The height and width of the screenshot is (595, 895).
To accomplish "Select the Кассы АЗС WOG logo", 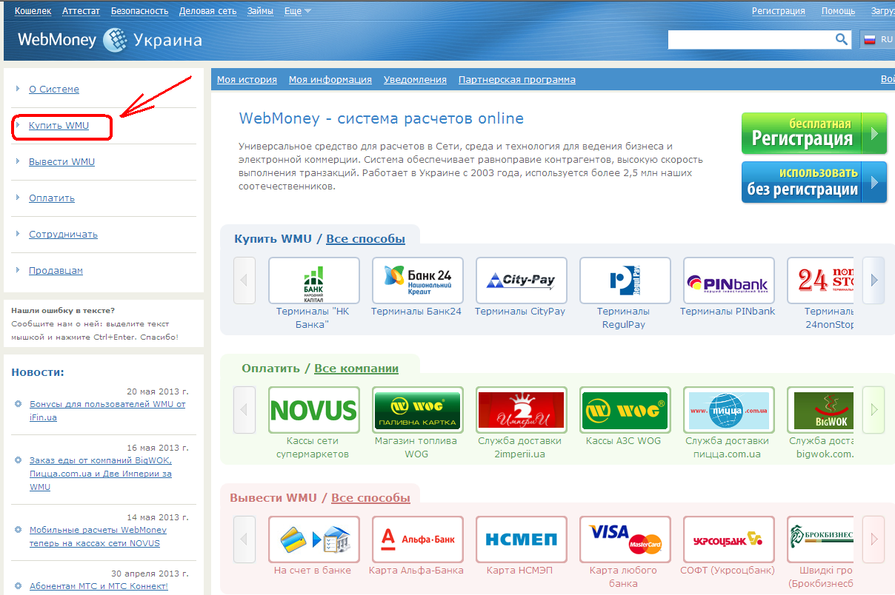I will point(625,410).
